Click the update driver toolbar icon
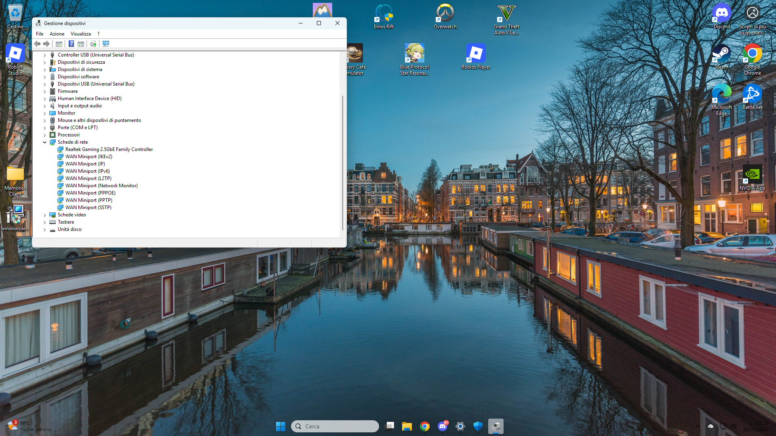 93,44
